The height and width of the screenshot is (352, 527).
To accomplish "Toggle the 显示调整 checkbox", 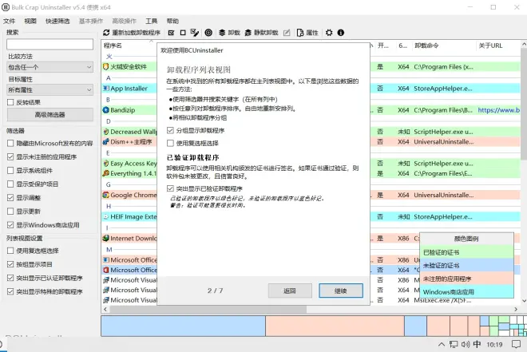I will 10,197.
